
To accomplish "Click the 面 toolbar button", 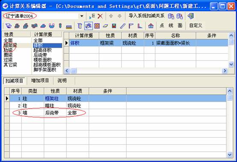I will pos(180,25).
